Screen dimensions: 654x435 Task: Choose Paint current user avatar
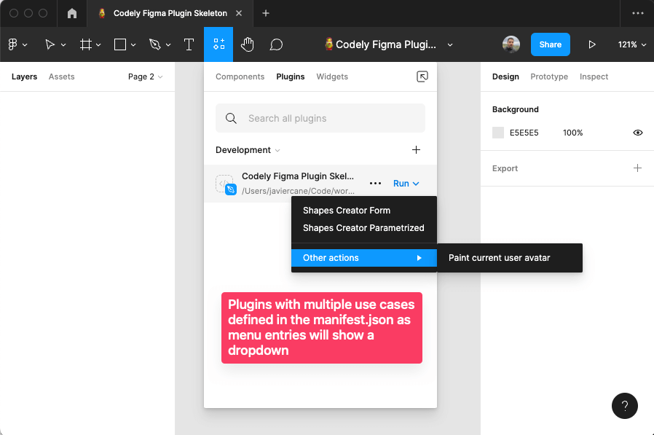509,258
